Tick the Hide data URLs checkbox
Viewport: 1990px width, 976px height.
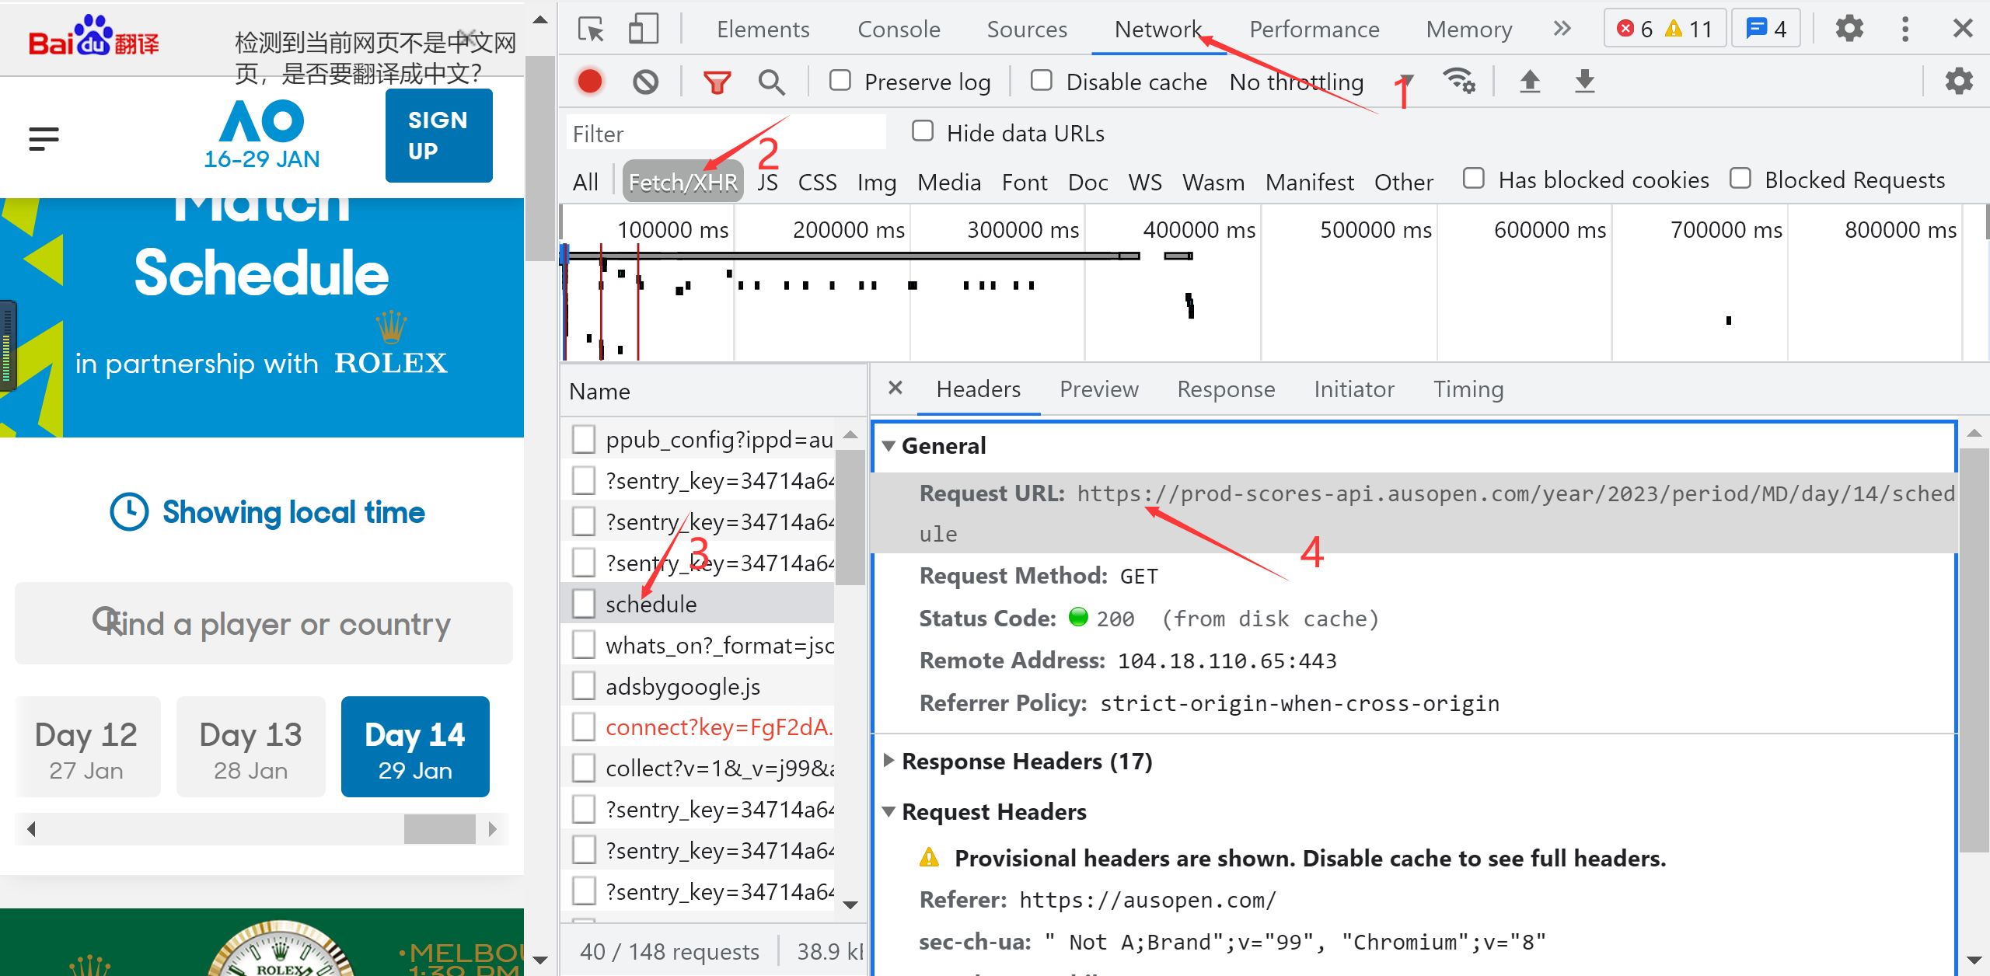click(923, 132)
